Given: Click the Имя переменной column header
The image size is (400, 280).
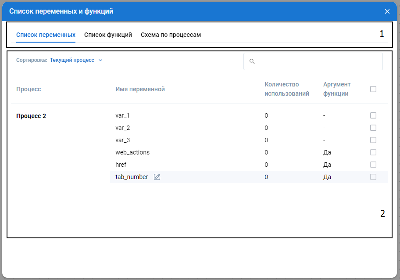Looking at the screenshot, I should (140, 89).
